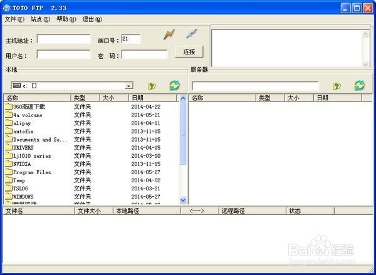Open the local drive c: dropdown

click(x=128, y=86)
